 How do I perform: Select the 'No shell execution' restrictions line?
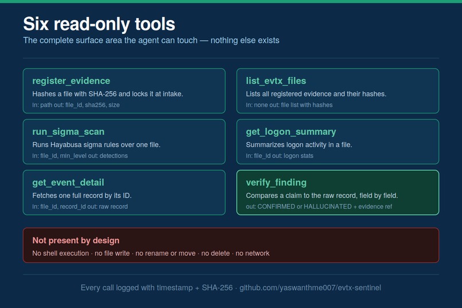click(151, 253)
